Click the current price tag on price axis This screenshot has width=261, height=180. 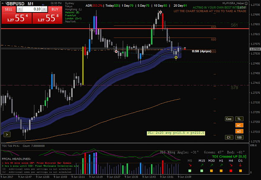coord(255,49)
